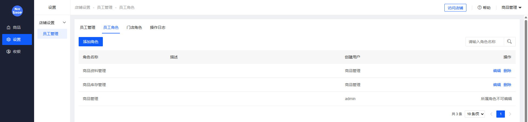Switch to the 员工管理 tab
The height and width of the screenshot is (122, 528).
coord(87,27)
